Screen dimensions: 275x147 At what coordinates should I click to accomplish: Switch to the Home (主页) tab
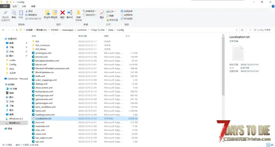[14, 6]
